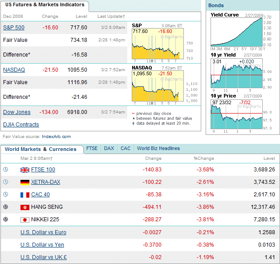The image size is (280, 264).
Task: Click the clock icon beside XETRA-DAX
Action: [6, 182]
